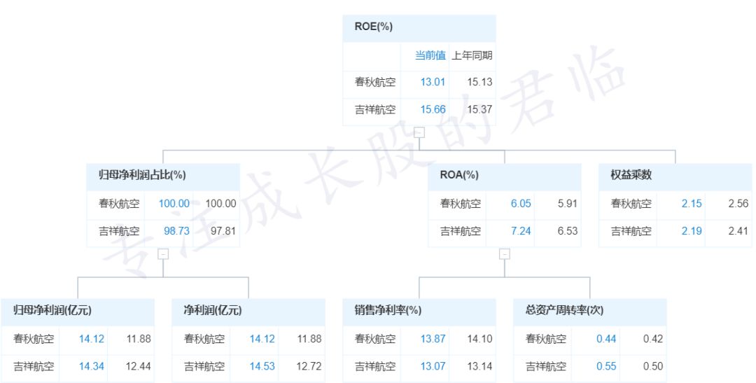Select the 净利润(亿元) node header
The width and height of the screenshot is (756, 383).
212,310
